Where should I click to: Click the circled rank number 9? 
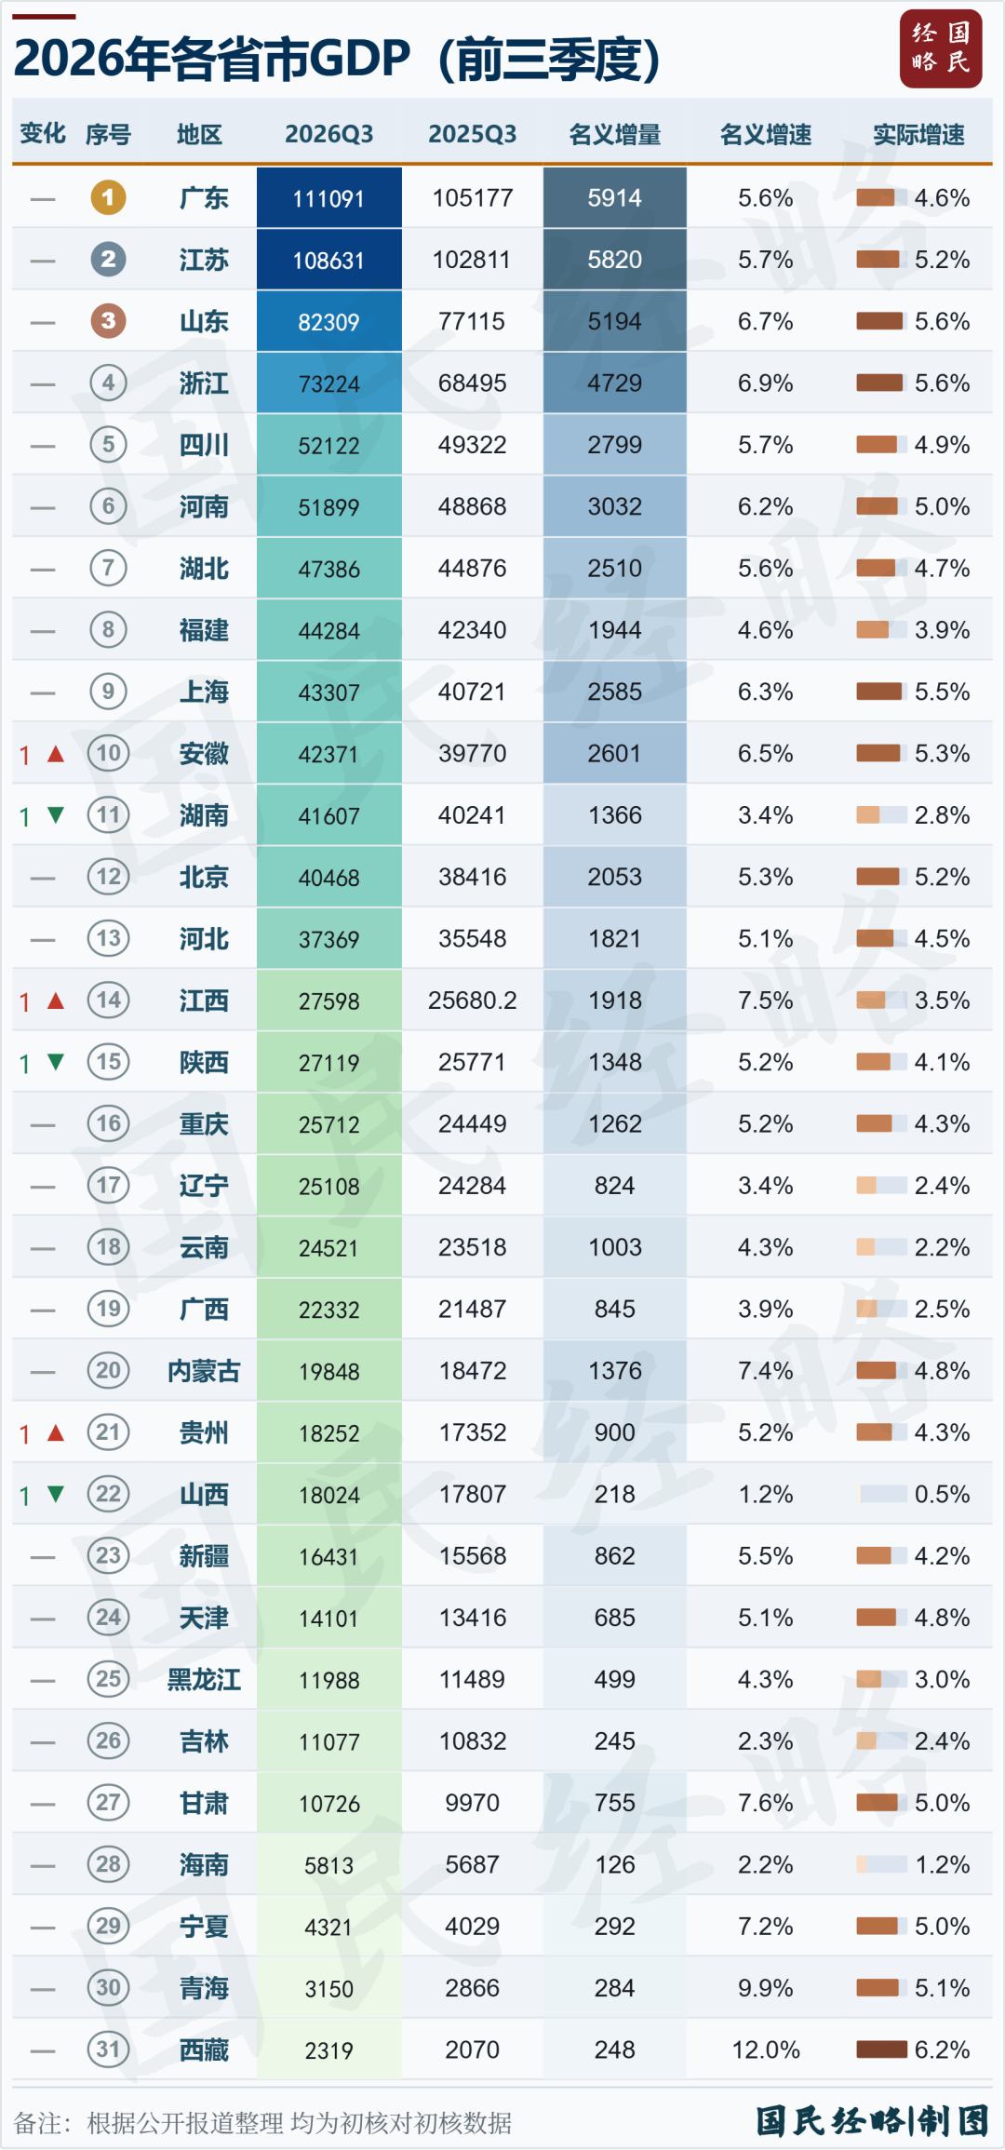(108, 692)
